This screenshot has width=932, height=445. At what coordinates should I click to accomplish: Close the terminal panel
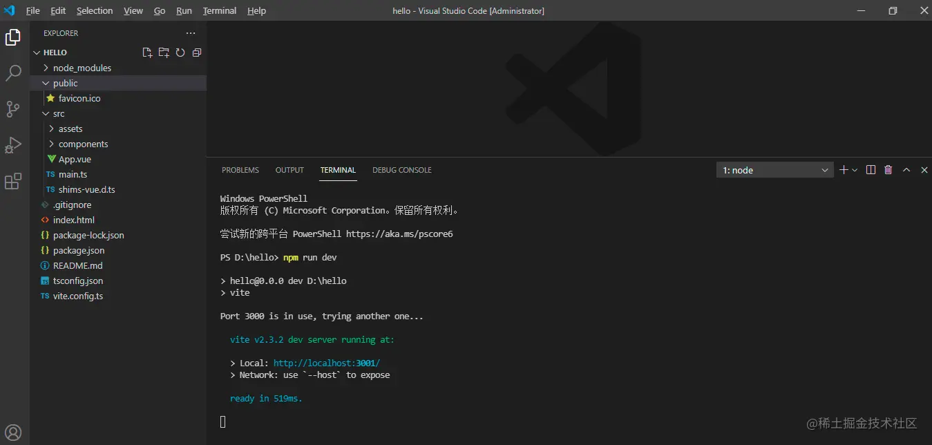point(924,170)
